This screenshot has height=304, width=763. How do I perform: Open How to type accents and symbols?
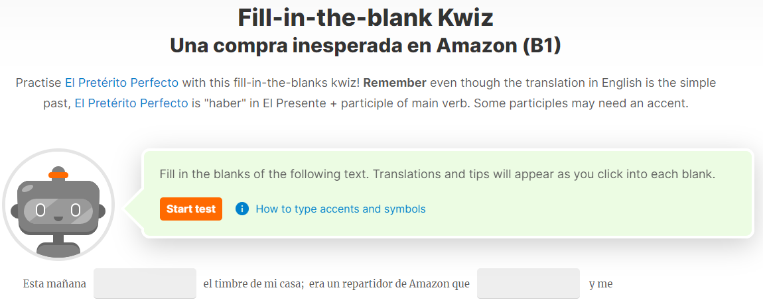[340, 209]
